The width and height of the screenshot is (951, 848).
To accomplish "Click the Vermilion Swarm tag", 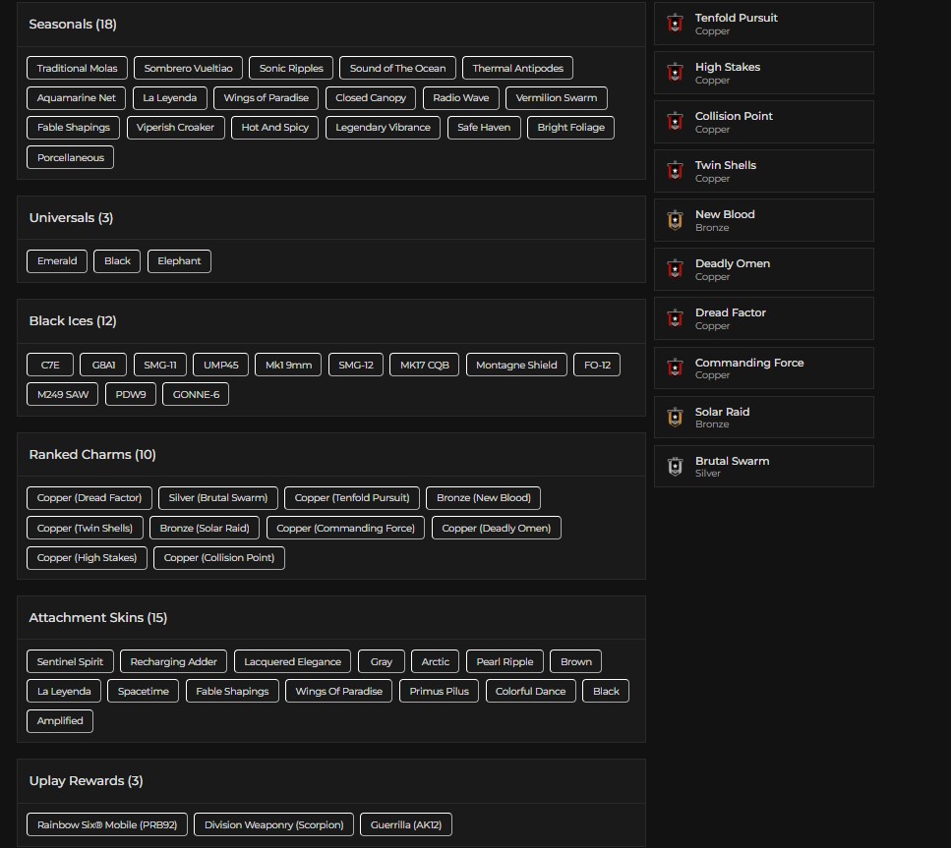I will point(557,97).
